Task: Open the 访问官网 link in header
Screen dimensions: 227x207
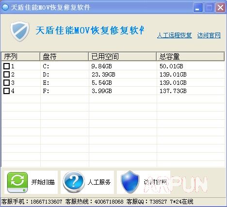Action: click(209, 35)
